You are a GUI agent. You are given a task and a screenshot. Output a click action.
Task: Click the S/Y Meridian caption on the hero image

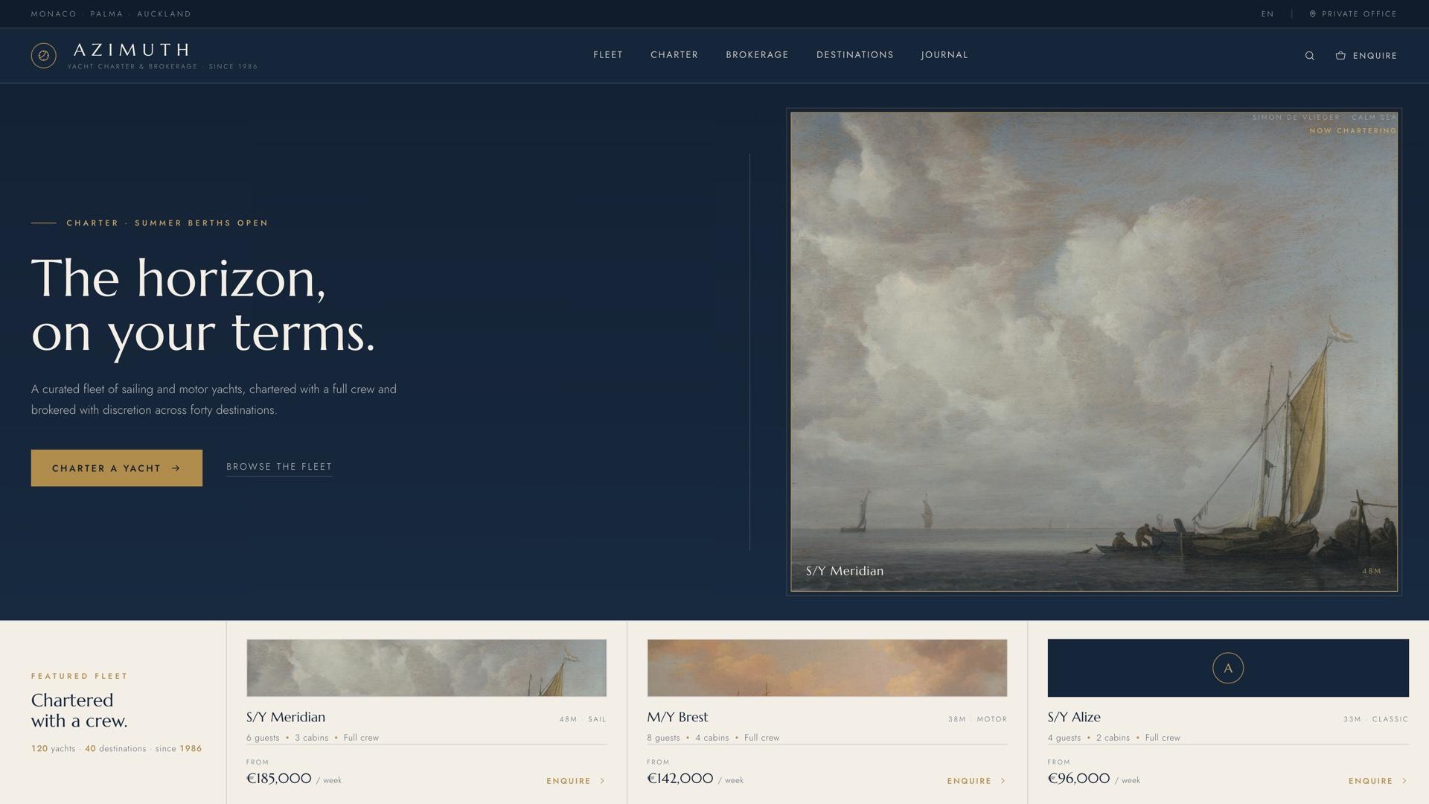click(845, 571)
